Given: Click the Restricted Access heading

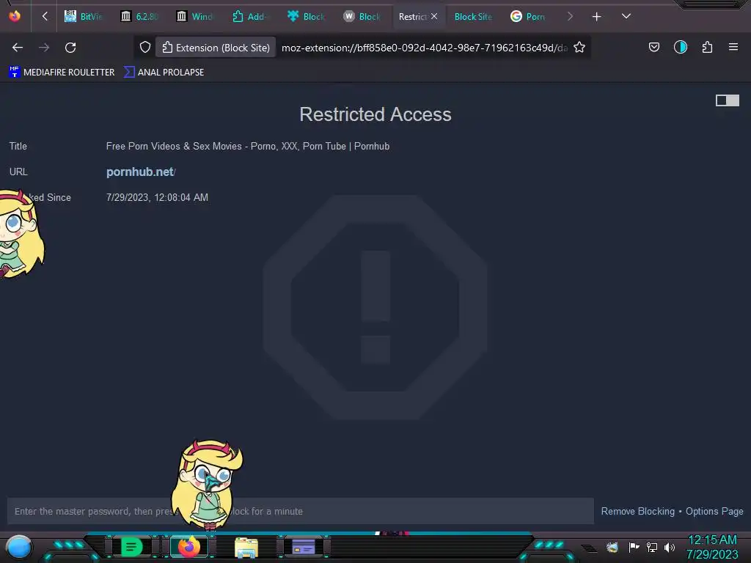Looking at the screenshot, I should pos(375,114).
